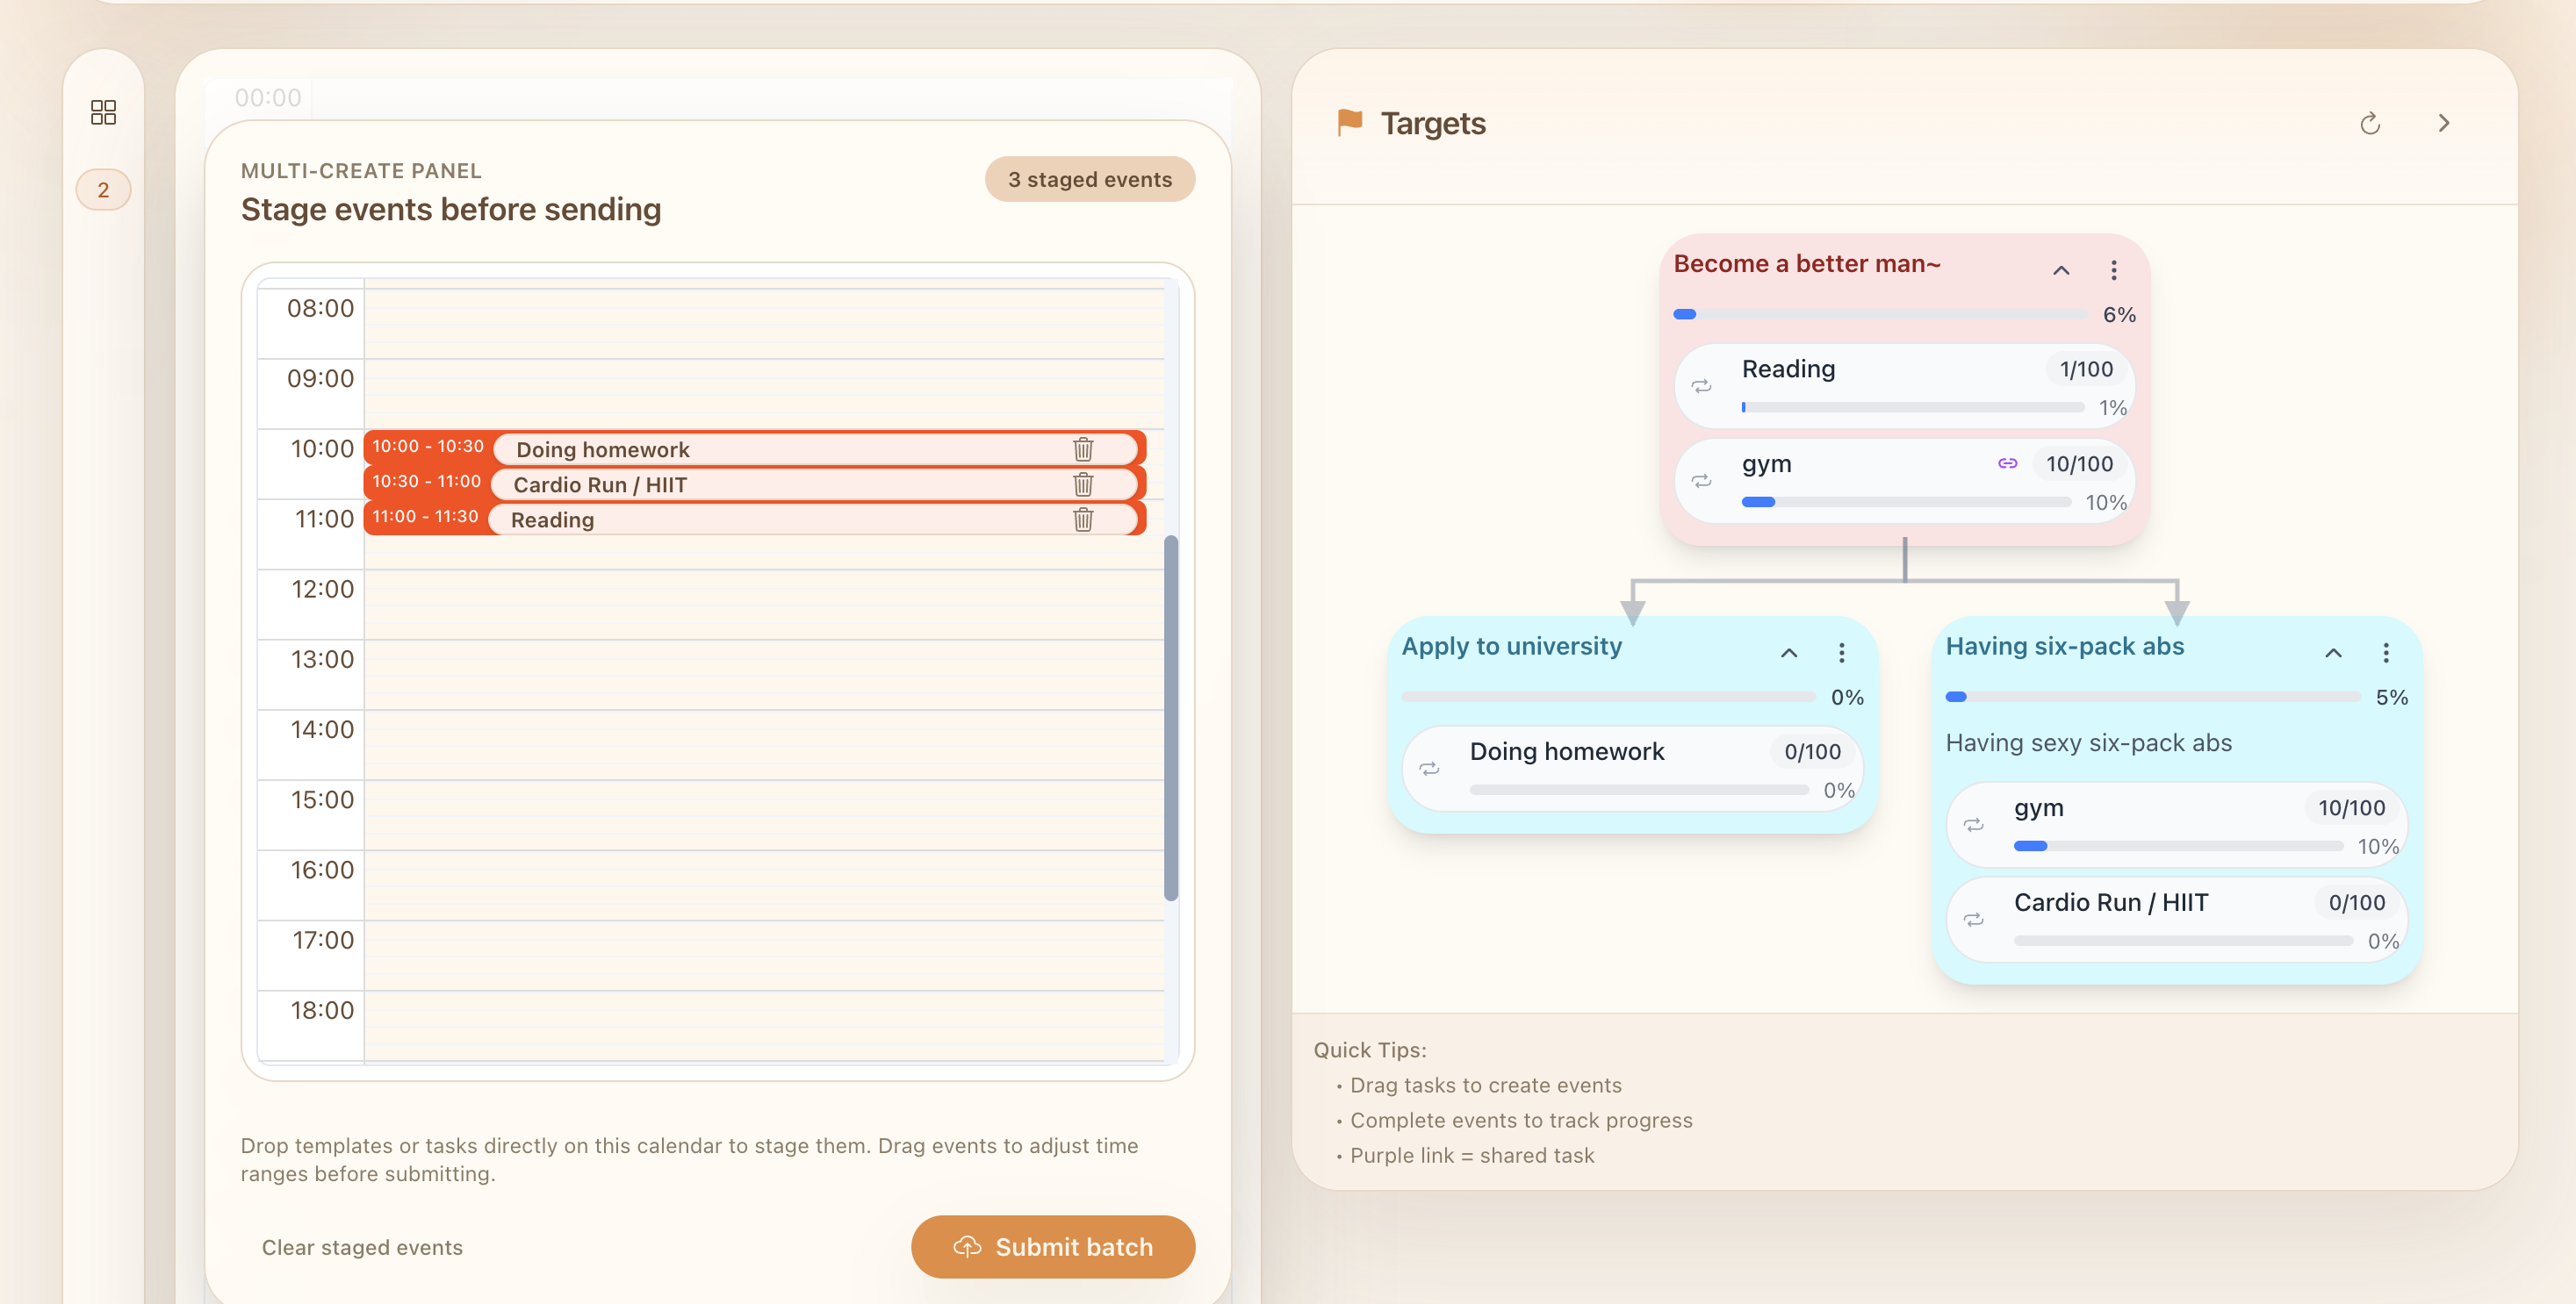Screen dimensions: 2576x1304
Task: Refresh the Targets panel
Action: click(2370, 124)
